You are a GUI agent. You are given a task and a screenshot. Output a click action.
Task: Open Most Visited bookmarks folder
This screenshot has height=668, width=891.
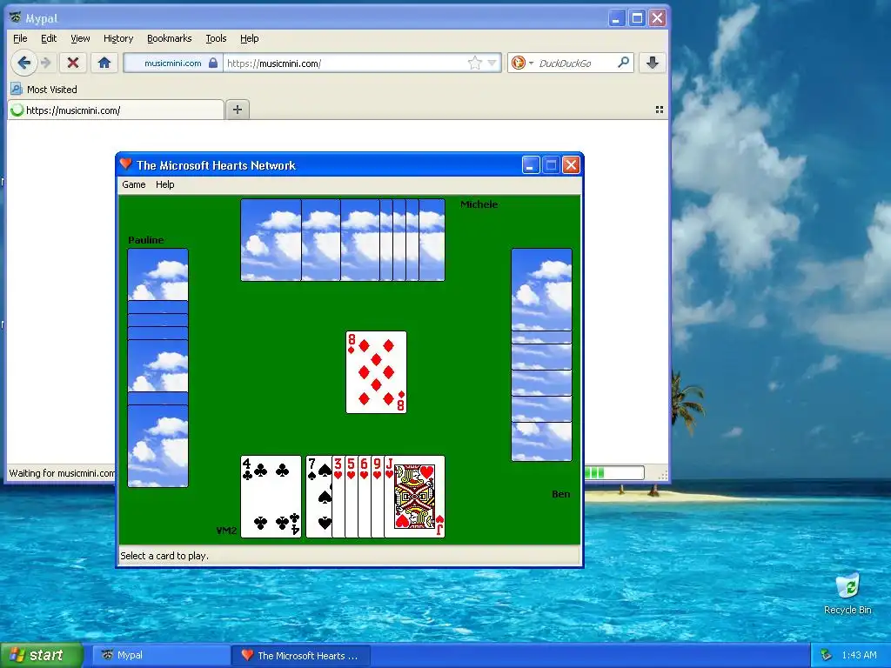point(44,90)
